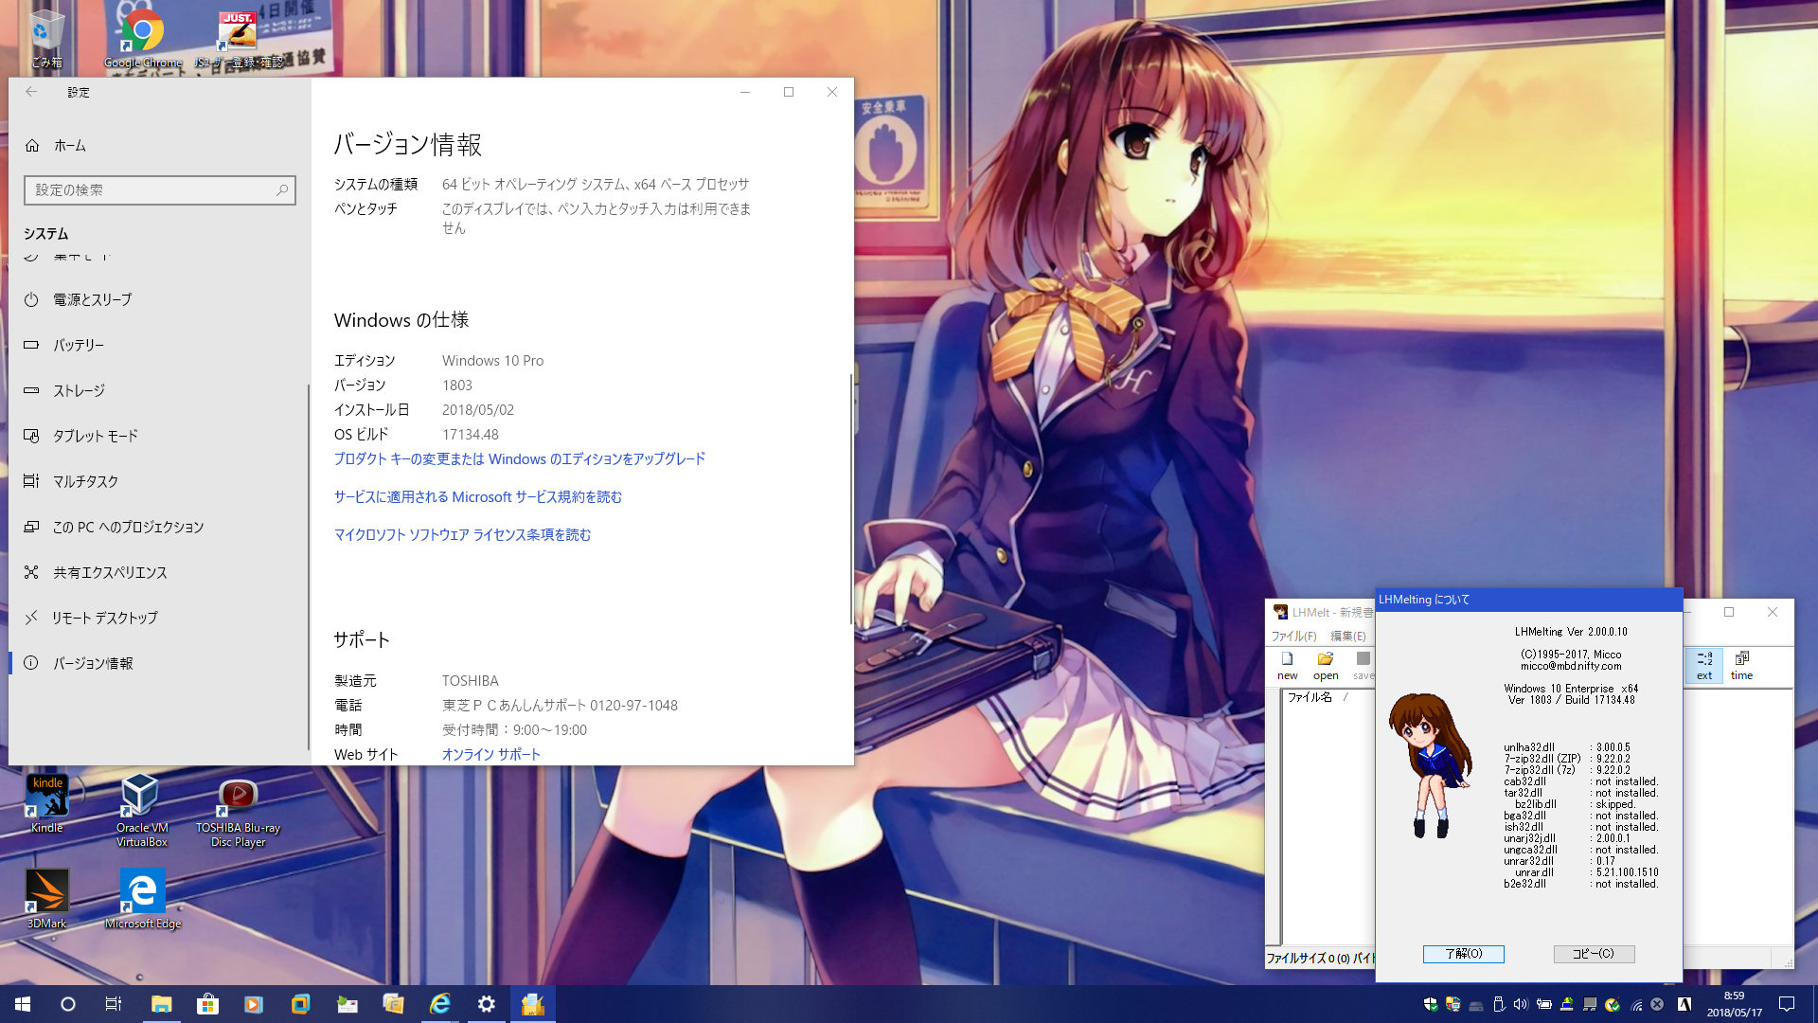1818x1023 pixels.
Task: Click the IME A input mode indicator
Action: coord(1684,1004)
